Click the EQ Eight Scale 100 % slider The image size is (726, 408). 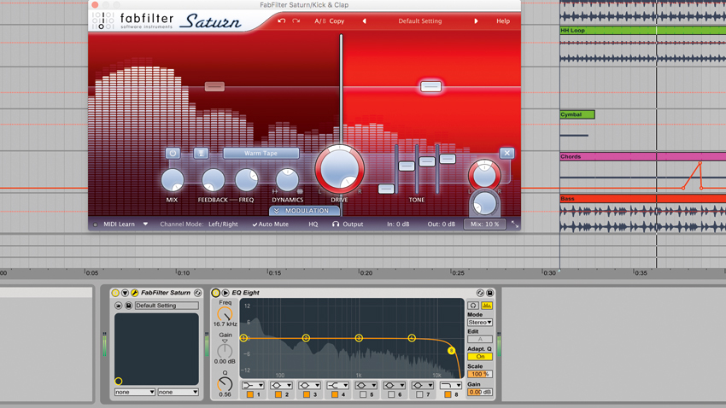[x=480, y=374]
